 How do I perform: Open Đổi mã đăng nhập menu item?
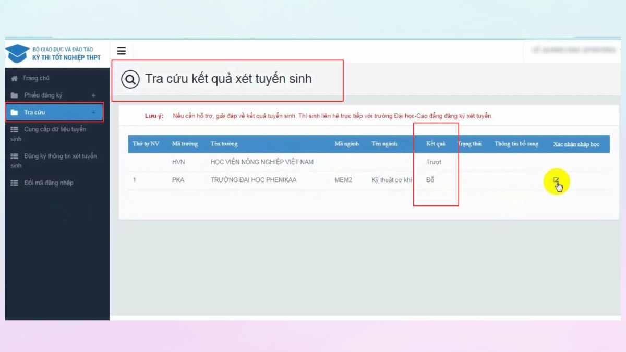pos(49,183)
